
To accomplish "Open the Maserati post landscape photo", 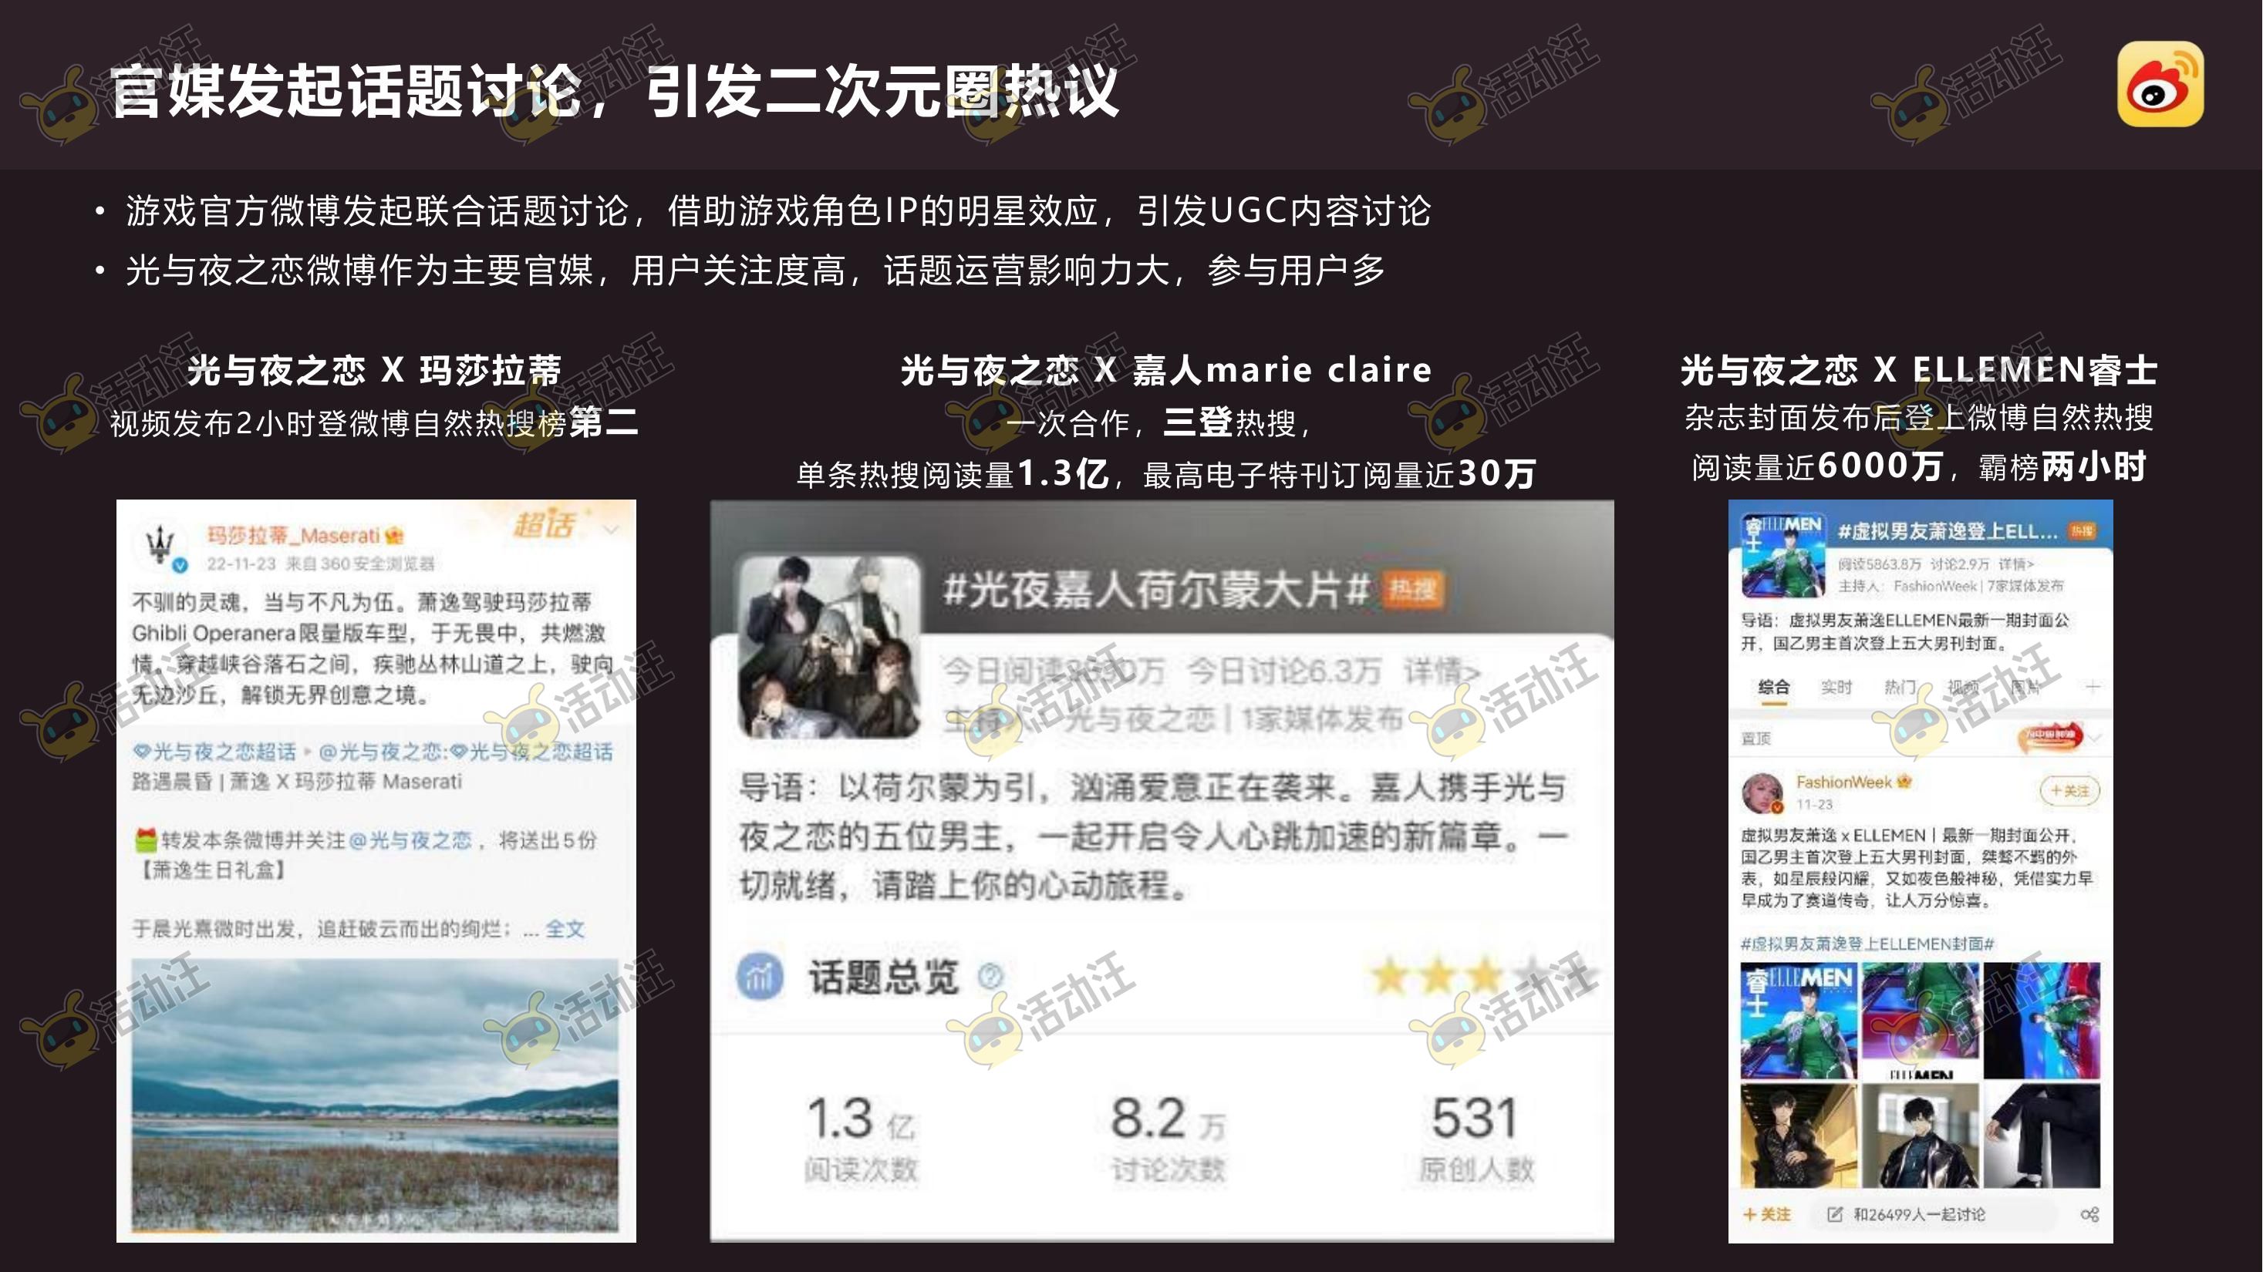I will 375,1095.
